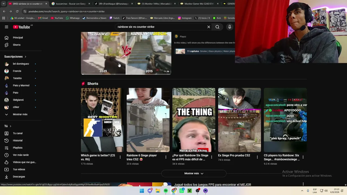Open options for 'CS players try Rainbow' short
Image resolution: width=347 pixels, height=195 pixels.
tap(303, 157)
